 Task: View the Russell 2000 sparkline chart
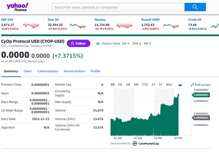click(171, 26)
